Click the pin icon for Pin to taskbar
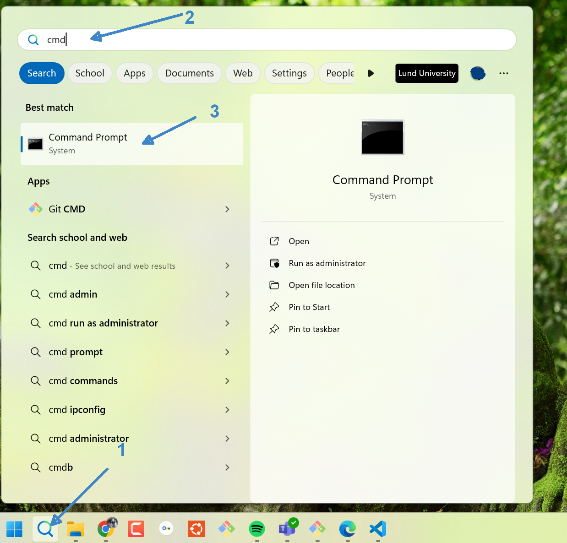This screenshot has height=543, width=567. (274, 329)
